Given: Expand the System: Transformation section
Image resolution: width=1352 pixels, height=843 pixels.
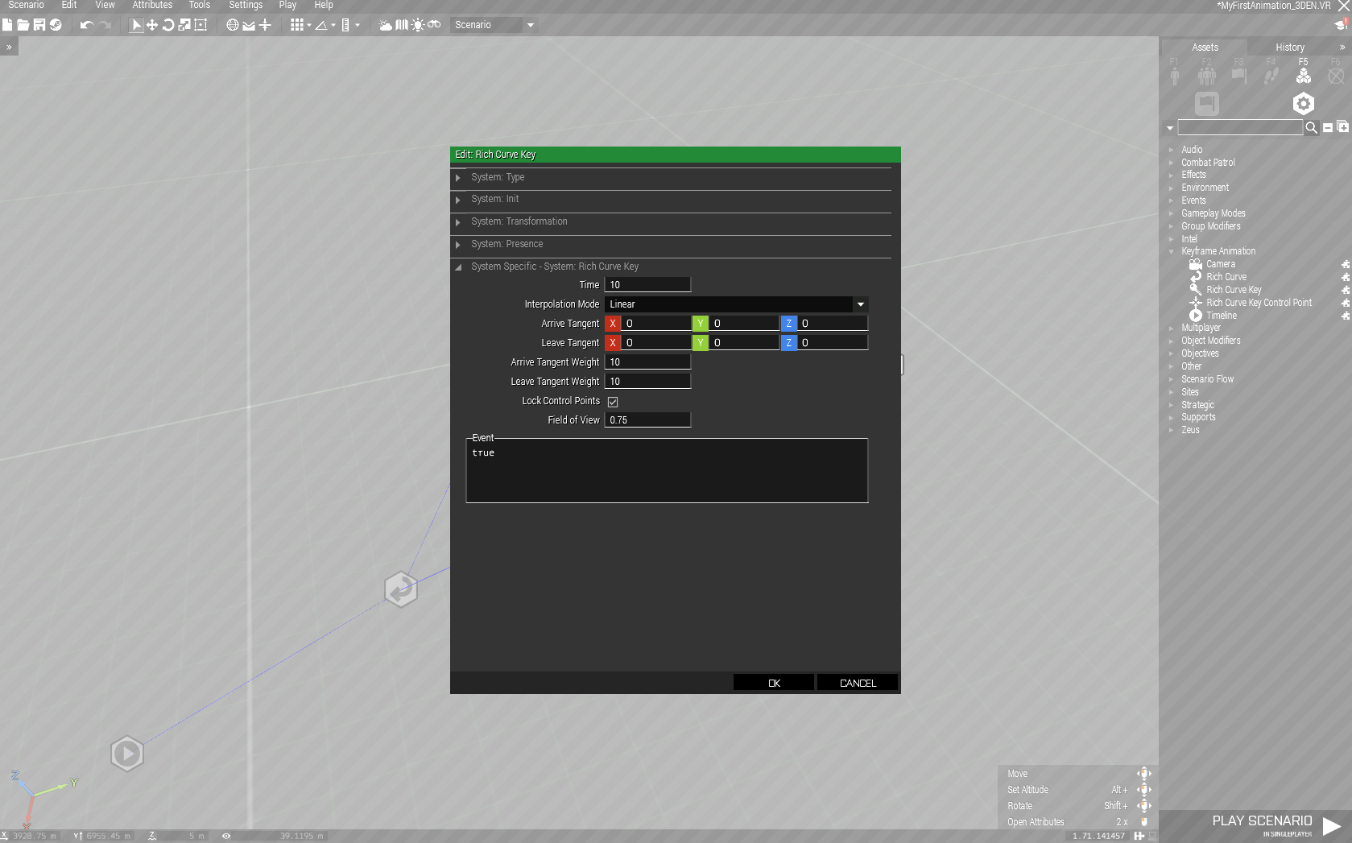Looking at the screenshot, I should [519, 221].
